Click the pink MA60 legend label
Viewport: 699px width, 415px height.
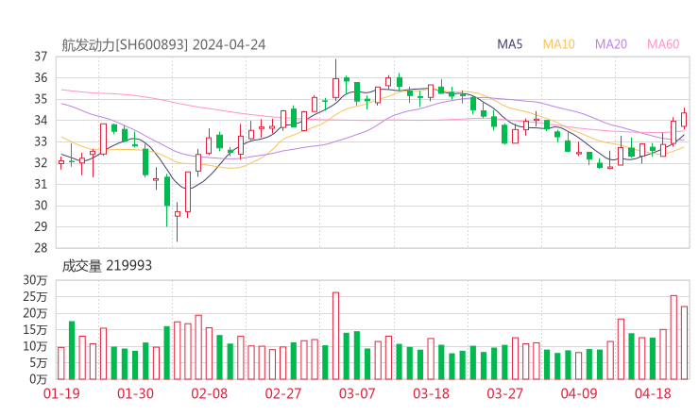(662, 44)
